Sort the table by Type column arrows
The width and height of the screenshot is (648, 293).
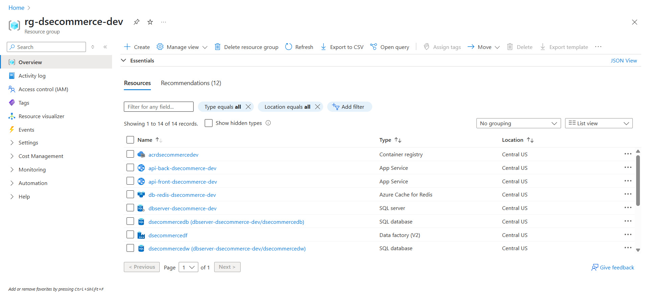click(398, 140)
